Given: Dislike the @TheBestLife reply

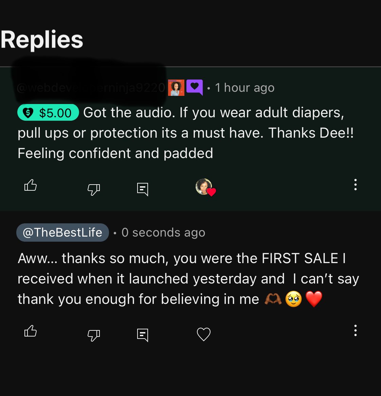Looking at the screenshot, I should point(94,335).
